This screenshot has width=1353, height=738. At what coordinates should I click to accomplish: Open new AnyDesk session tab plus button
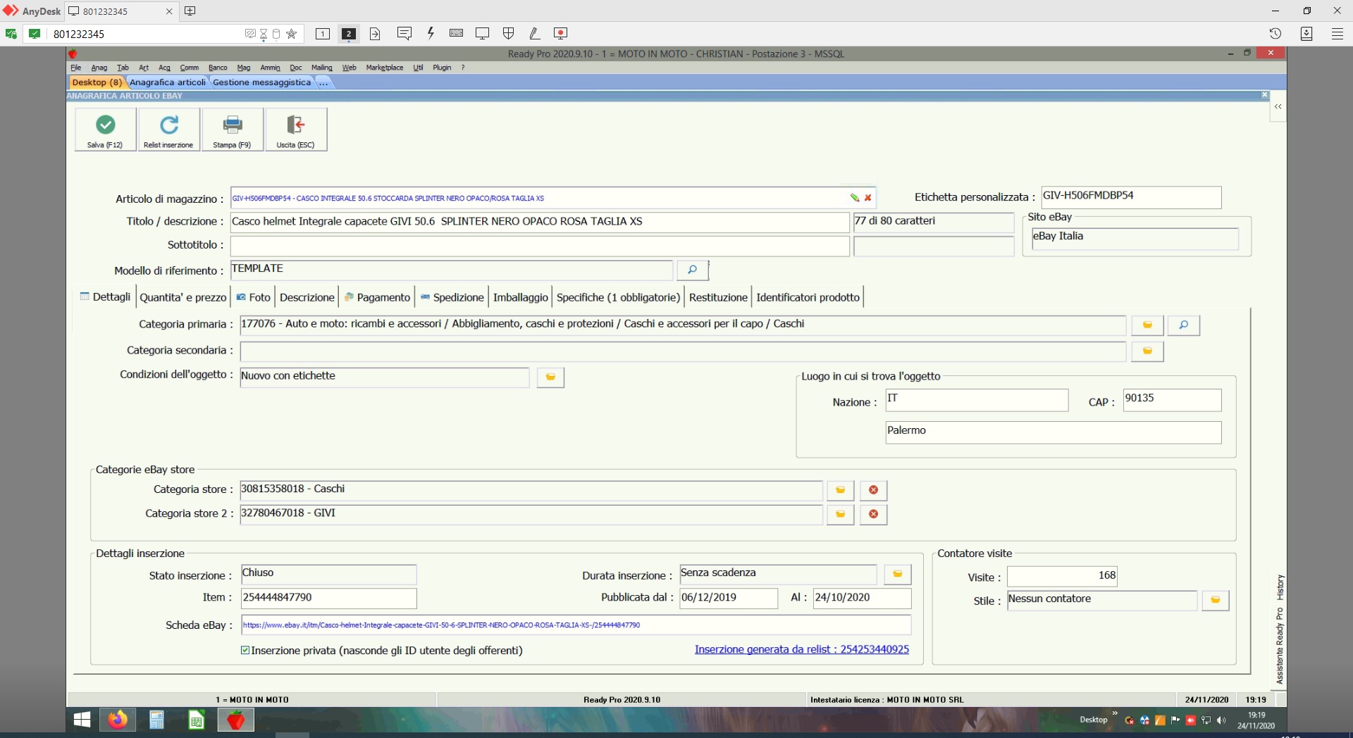pos(190,11)
